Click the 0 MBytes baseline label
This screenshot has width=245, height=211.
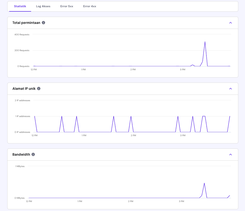(x=19, y=198)
